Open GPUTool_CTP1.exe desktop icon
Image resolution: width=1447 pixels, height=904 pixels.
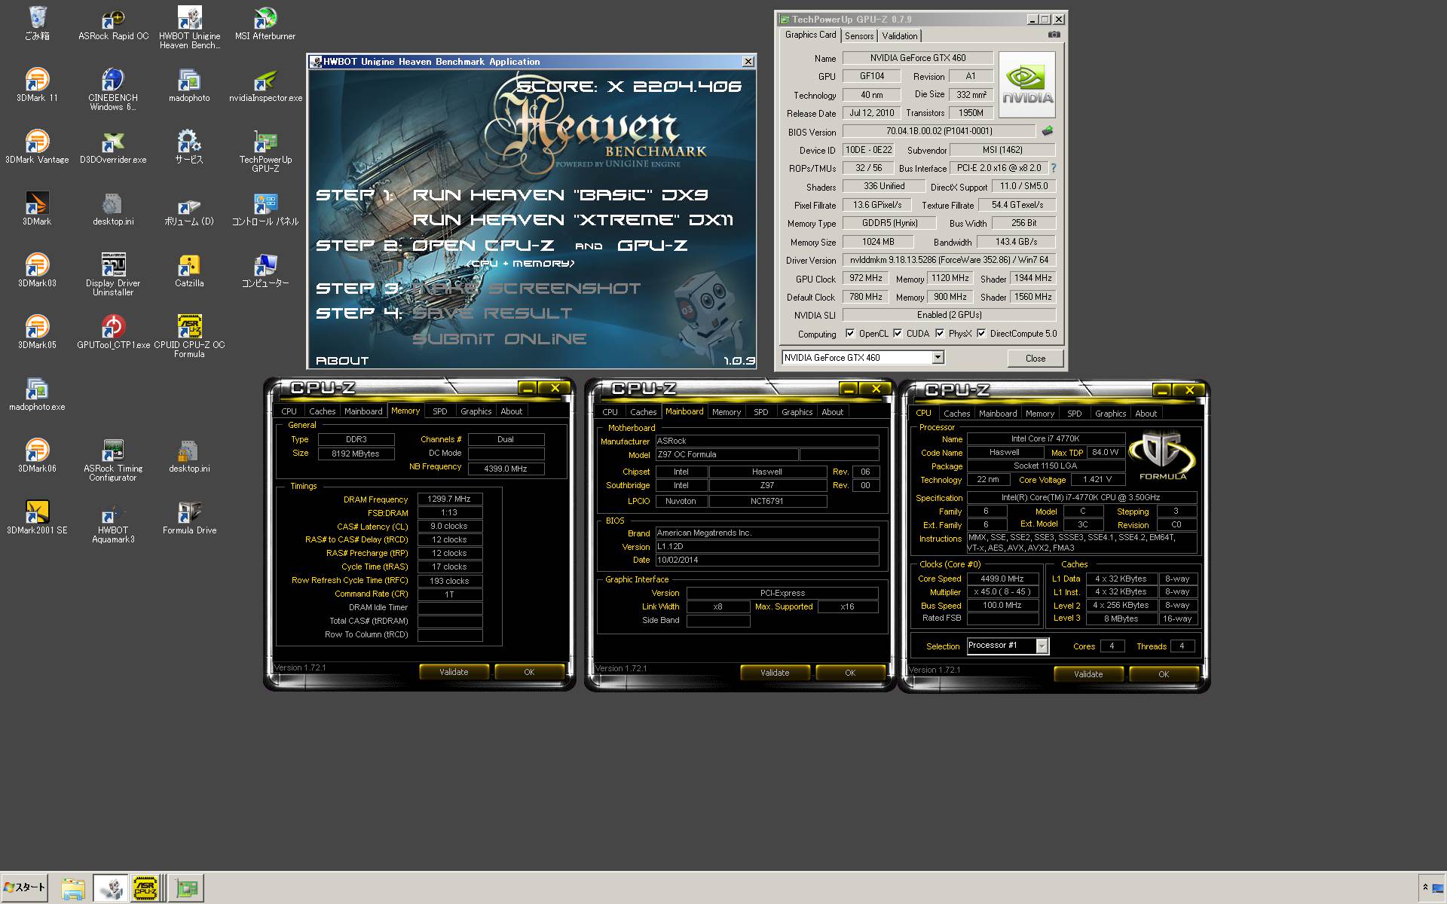click(x=113, y=332)
